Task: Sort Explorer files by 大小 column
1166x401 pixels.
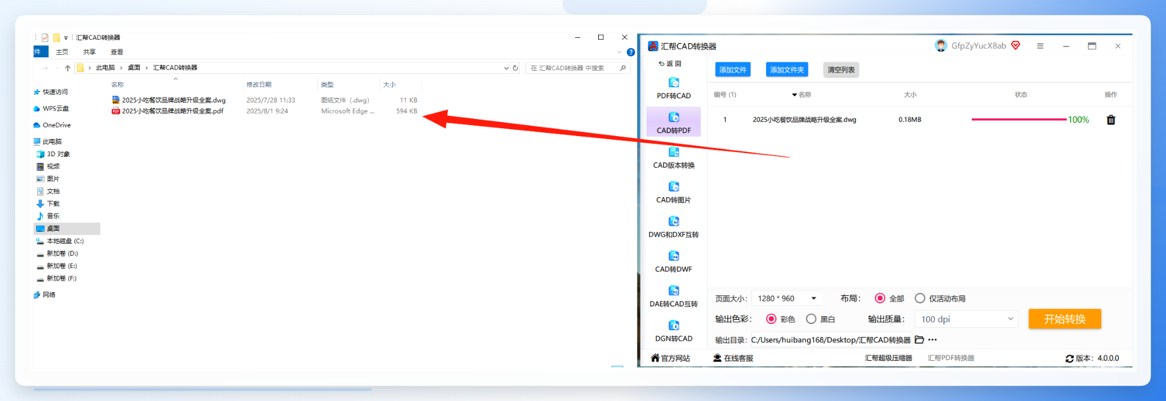Action: coord(389,85)
